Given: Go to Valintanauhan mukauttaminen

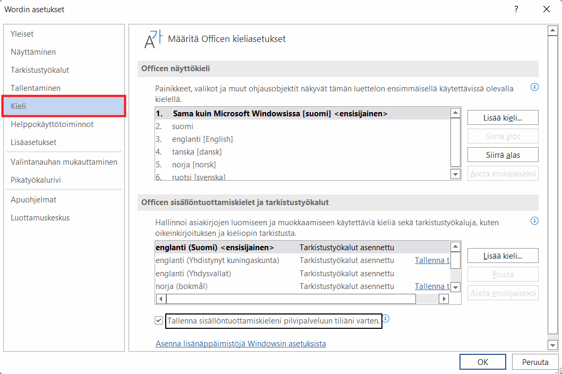Looking at the screenshot, I should [x=64, y=162].
